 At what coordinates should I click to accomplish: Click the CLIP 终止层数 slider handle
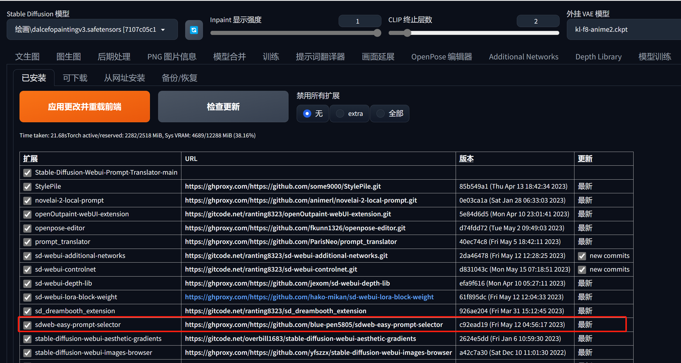pyautogui.click(x=407, y=33)
